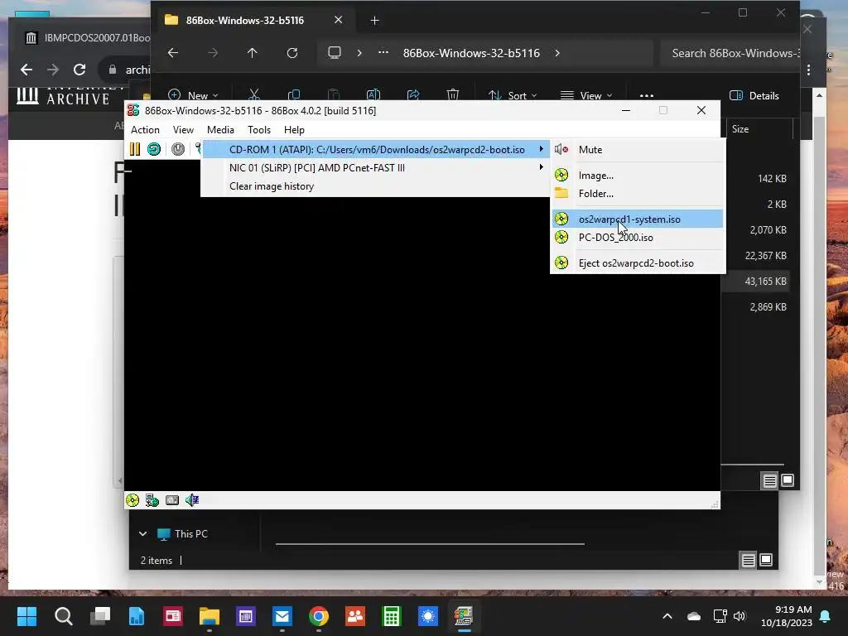Click the Cut icon in File Explorer
This screenshot has height=636, width=848.
(254, 95)
